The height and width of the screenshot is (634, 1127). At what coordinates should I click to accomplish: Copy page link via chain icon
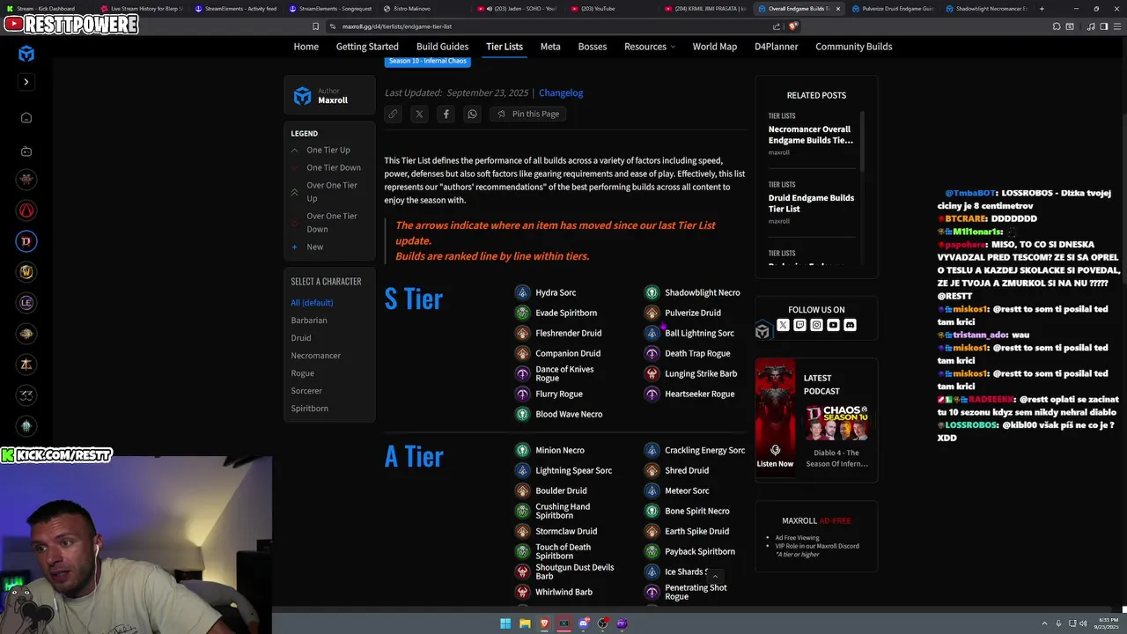[x=393, y=114]
